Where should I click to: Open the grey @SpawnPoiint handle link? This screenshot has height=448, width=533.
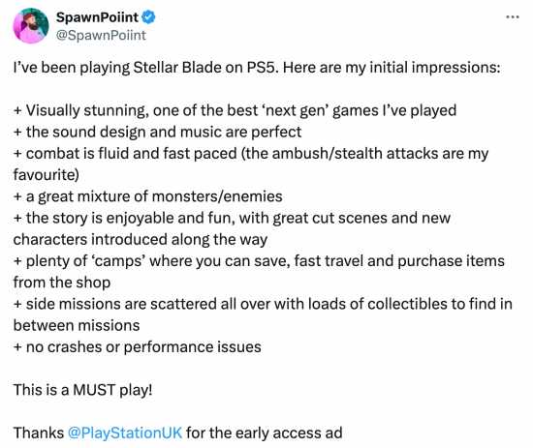[101, 35]
